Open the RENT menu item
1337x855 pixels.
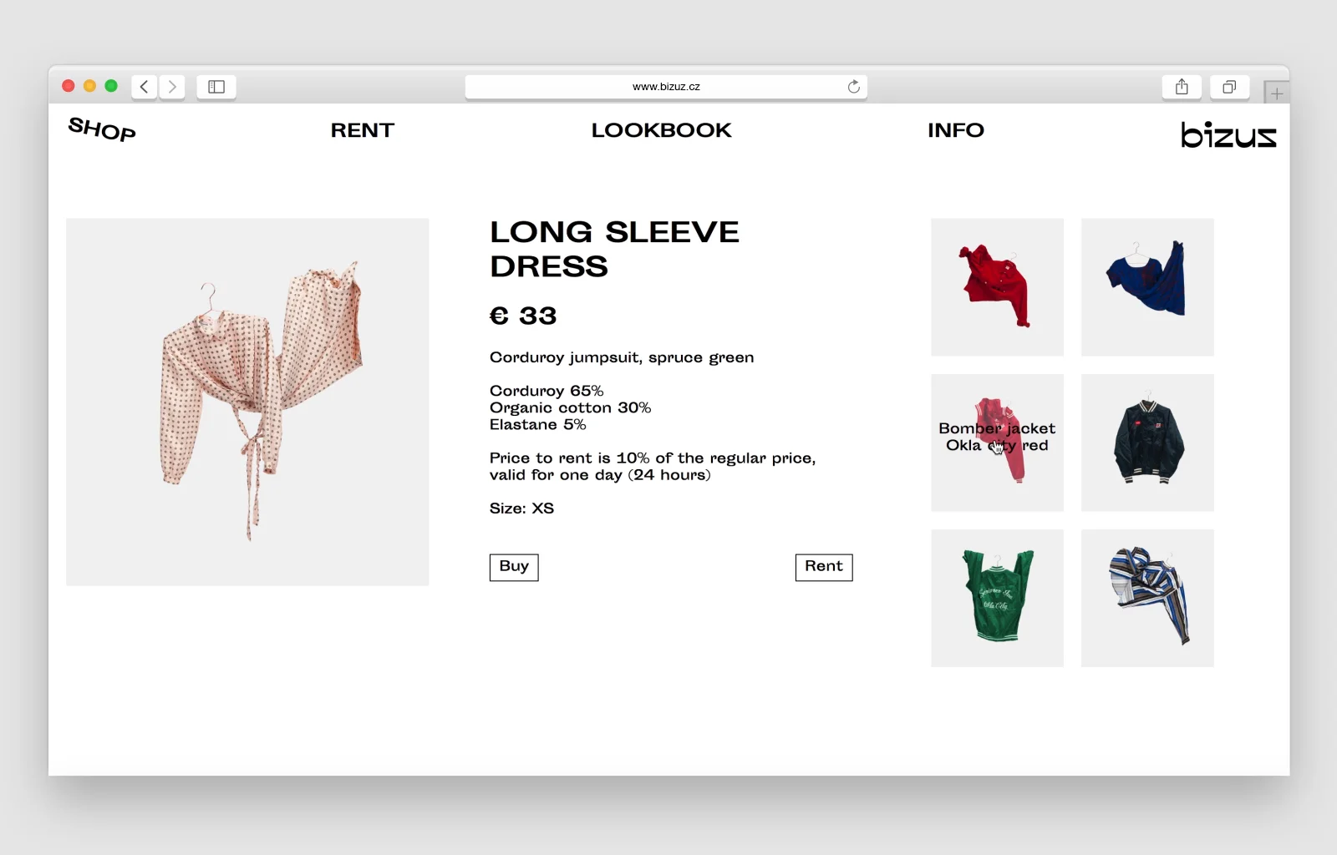[x=363, y=130]
